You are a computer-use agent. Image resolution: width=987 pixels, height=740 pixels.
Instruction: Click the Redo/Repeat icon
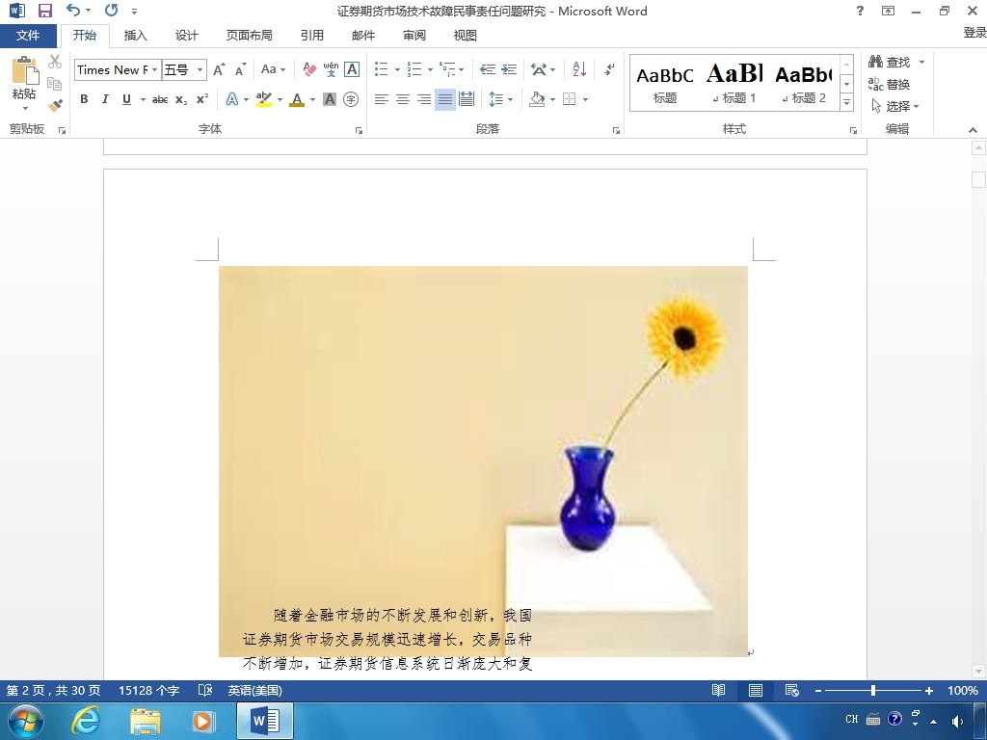pos(112,11)
